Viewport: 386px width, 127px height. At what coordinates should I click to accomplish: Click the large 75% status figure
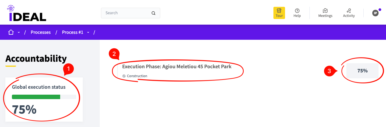[24, 109]
